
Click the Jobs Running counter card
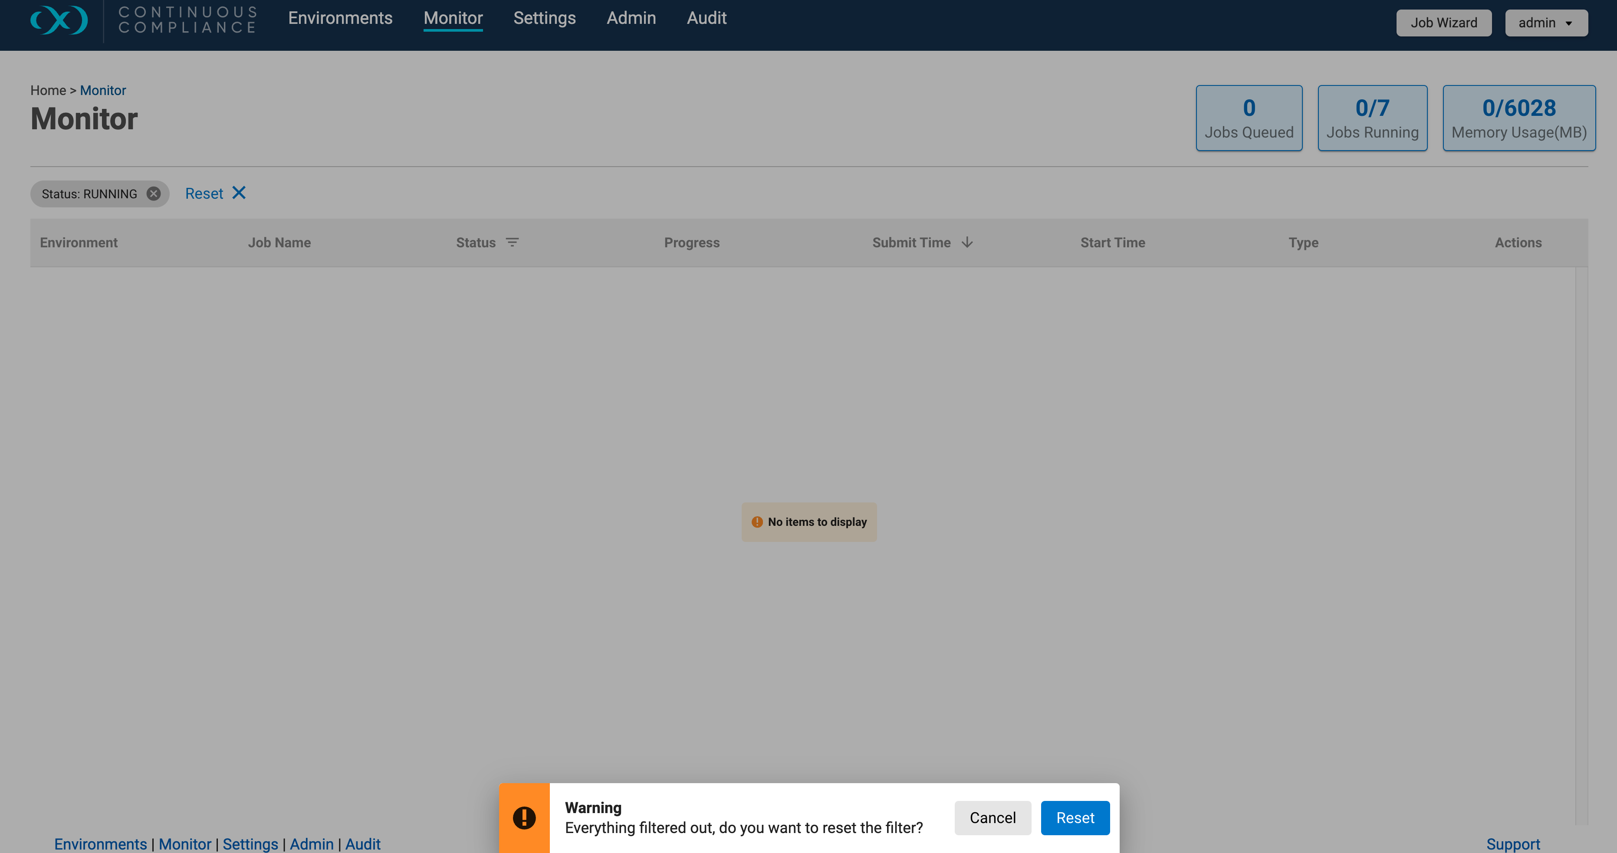pos(1372,118)
